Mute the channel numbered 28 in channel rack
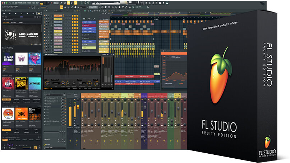This screenshot has height=163, width=290. [x=45, y=25]
